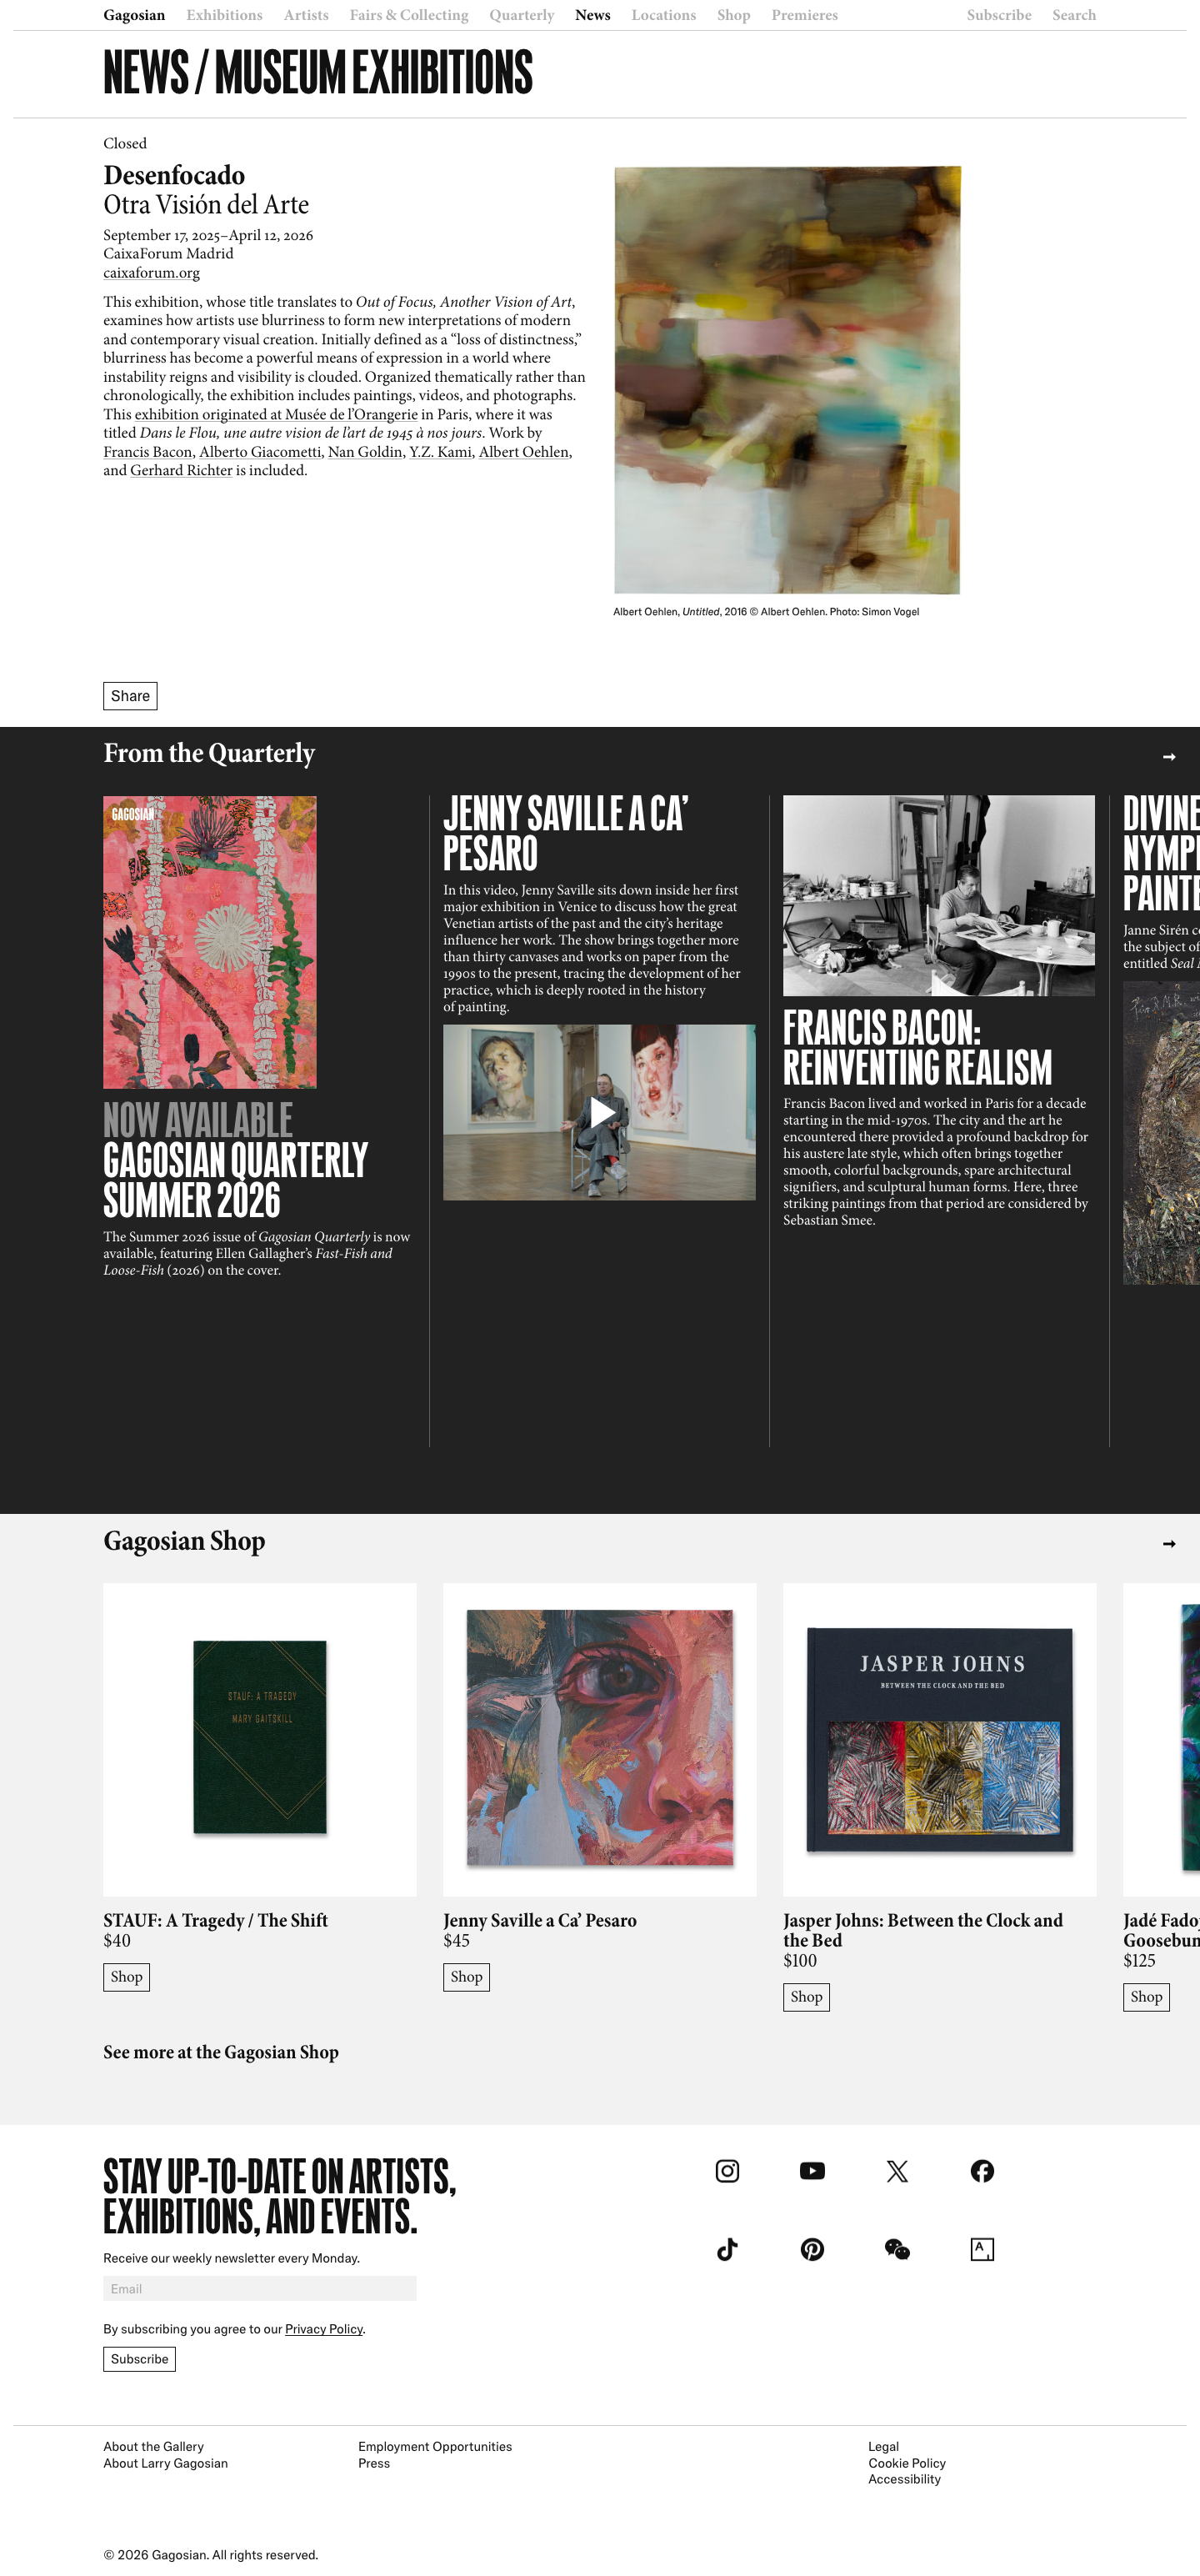
Task: Go to Gagosian home logo
Action: click(x=134, y=15)
